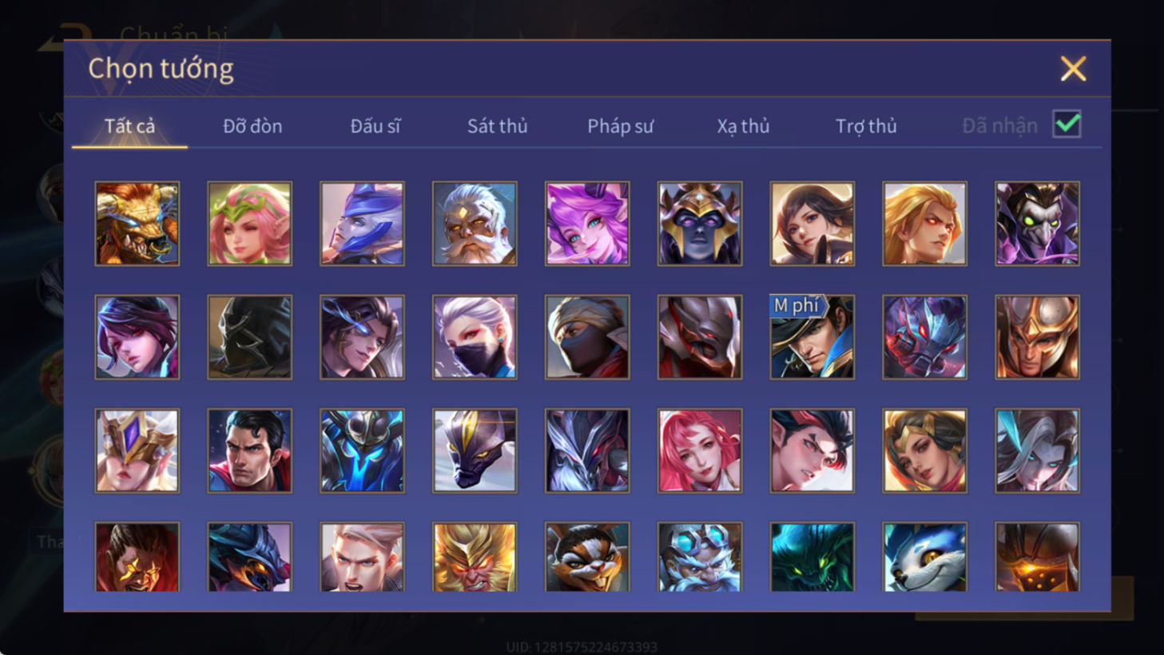Select the Superman hero portrait
This screenshot has width=1164, height=655.
pyautogui.click(x=249, y=451)
